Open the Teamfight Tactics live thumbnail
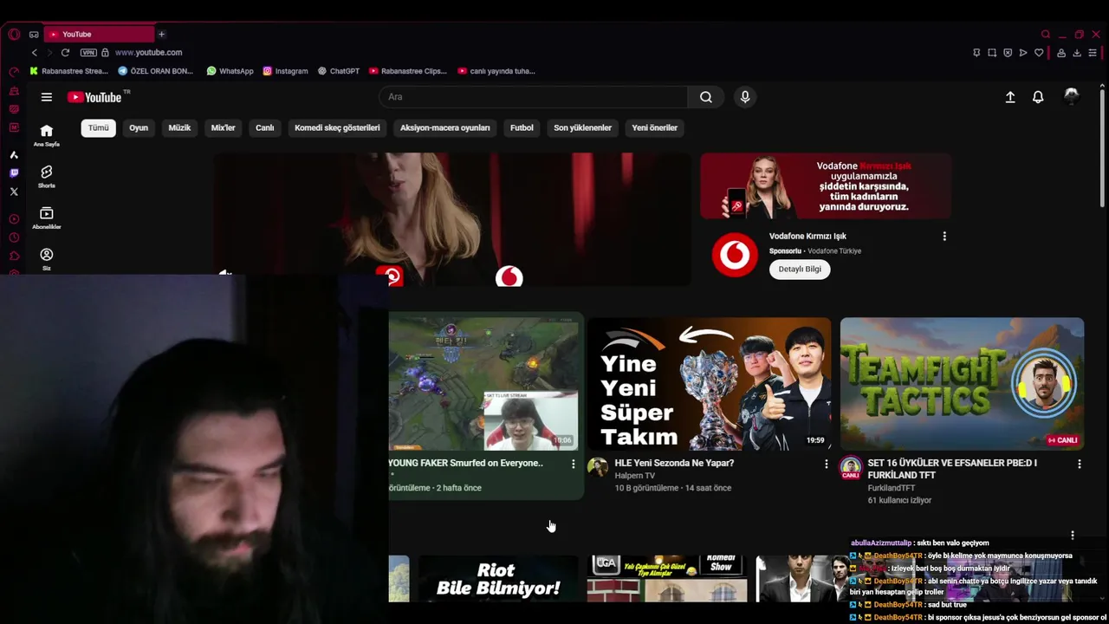The width and height of the screenshot is (1109, 624). click(x=962, y=384)
